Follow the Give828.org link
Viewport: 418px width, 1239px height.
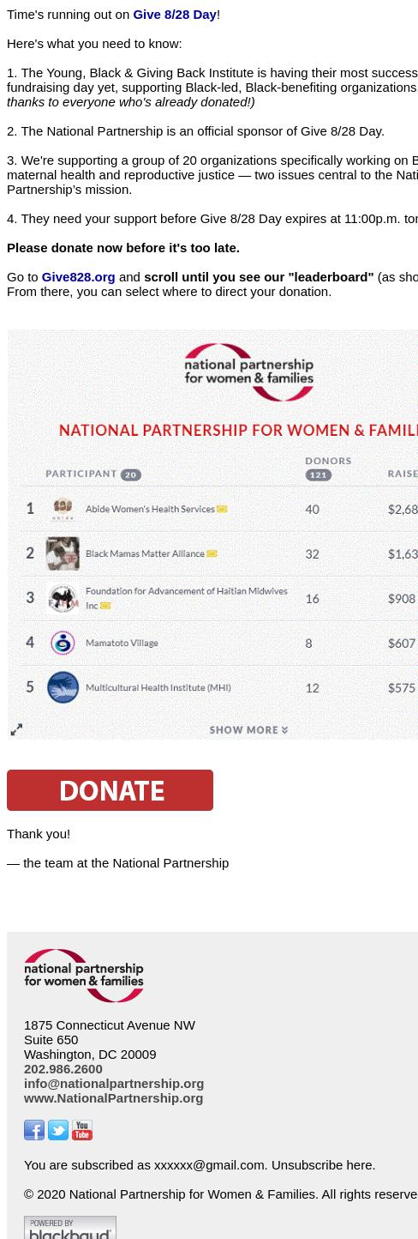pyautogui.click(x=78, y=276)
